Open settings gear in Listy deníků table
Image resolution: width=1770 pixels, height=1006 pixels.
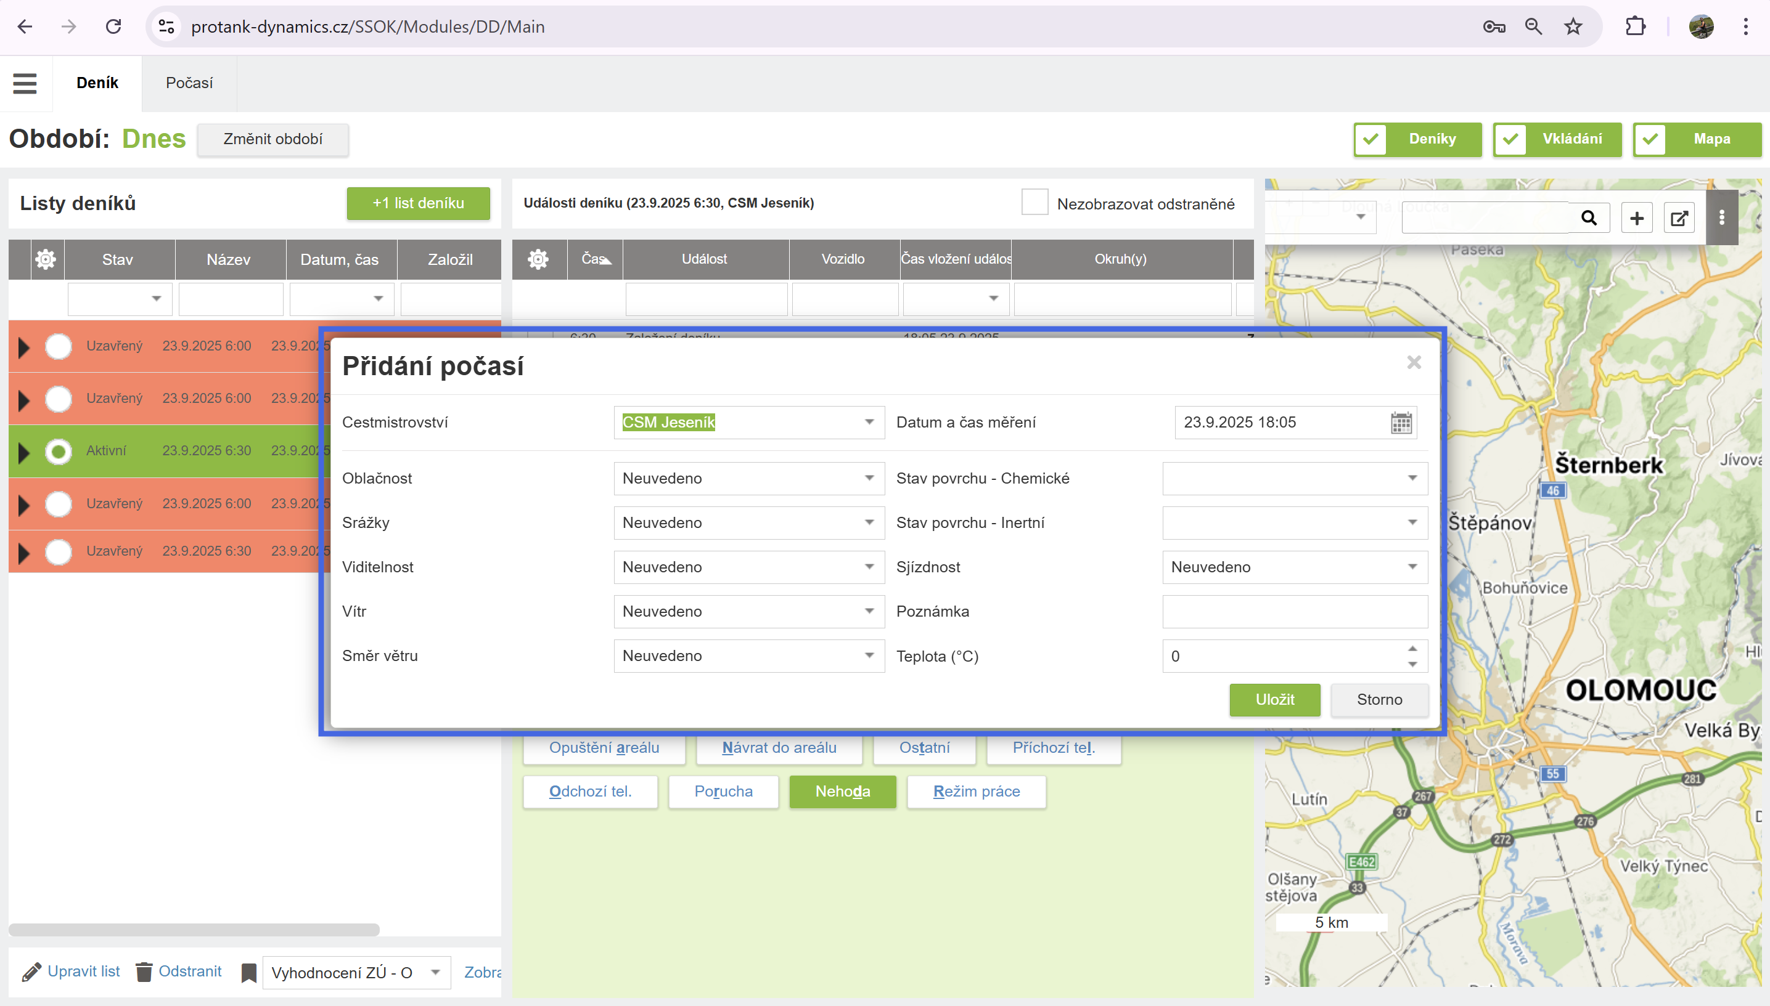point(46,260)
